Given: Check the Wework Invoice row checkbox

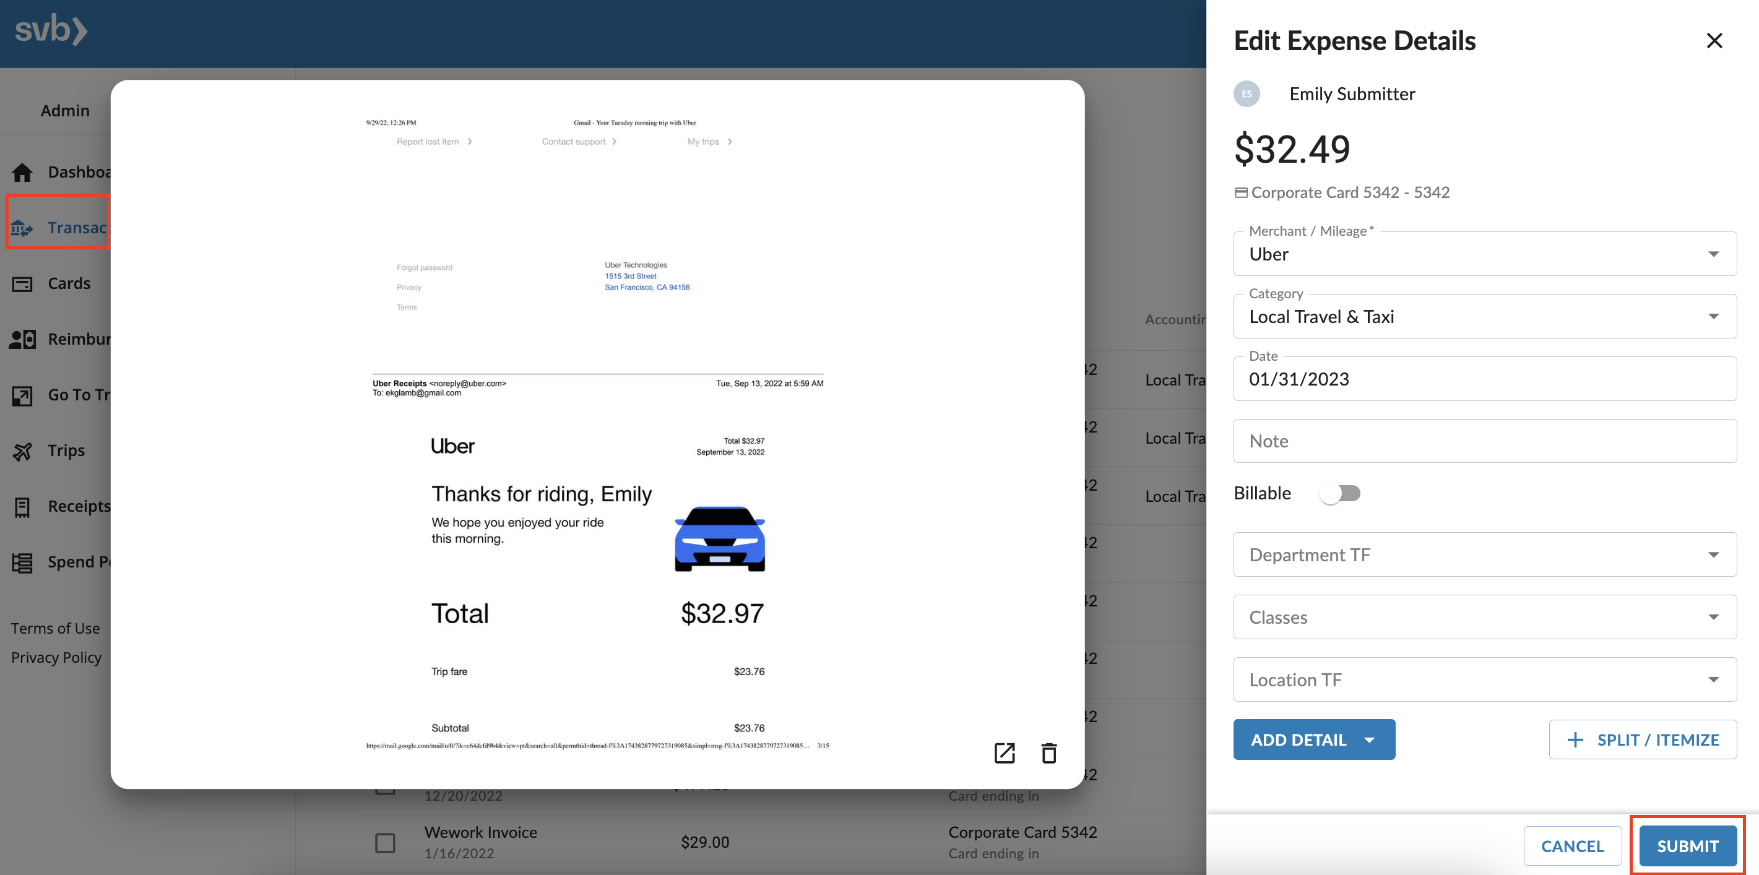Looking at the screenshot, I should tap(385, 842).
